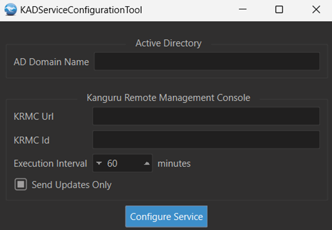Select the 60 value in interval box

click(x=112, y=163)
